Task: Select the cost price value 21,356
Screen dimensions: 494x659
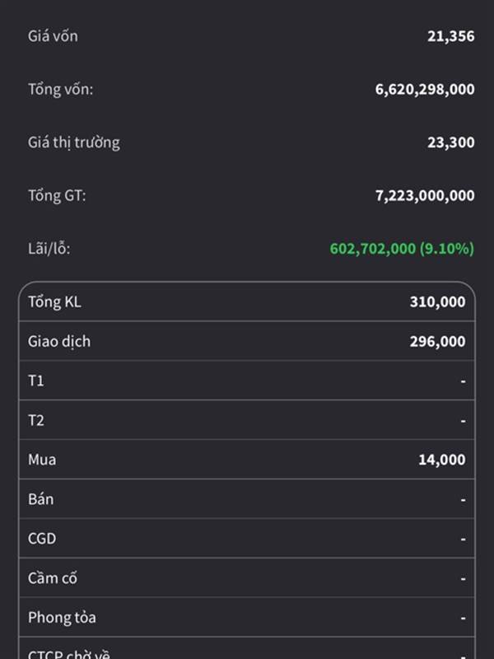Action: click(450, 36)
